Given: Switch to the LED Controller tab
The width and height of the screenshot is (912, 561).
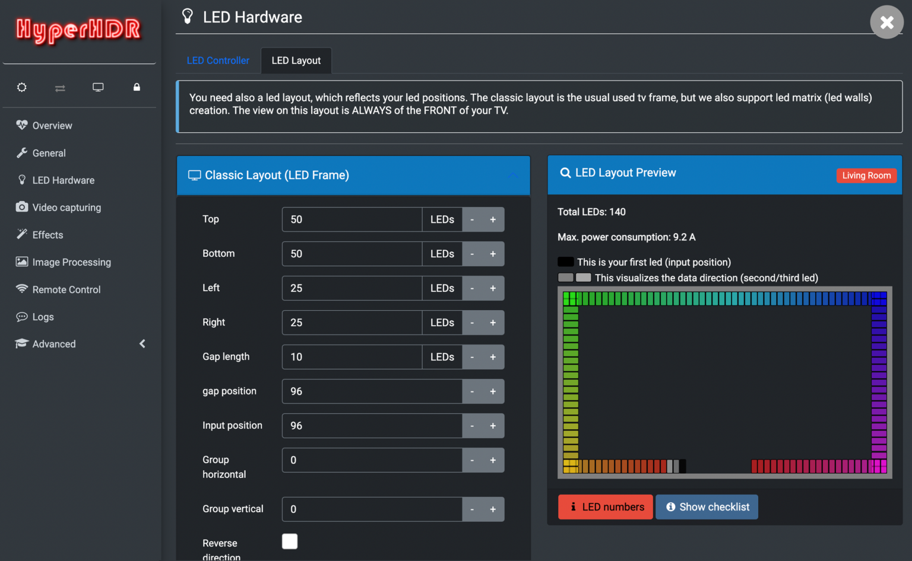Looking at the screenshot, I should 218,60.
